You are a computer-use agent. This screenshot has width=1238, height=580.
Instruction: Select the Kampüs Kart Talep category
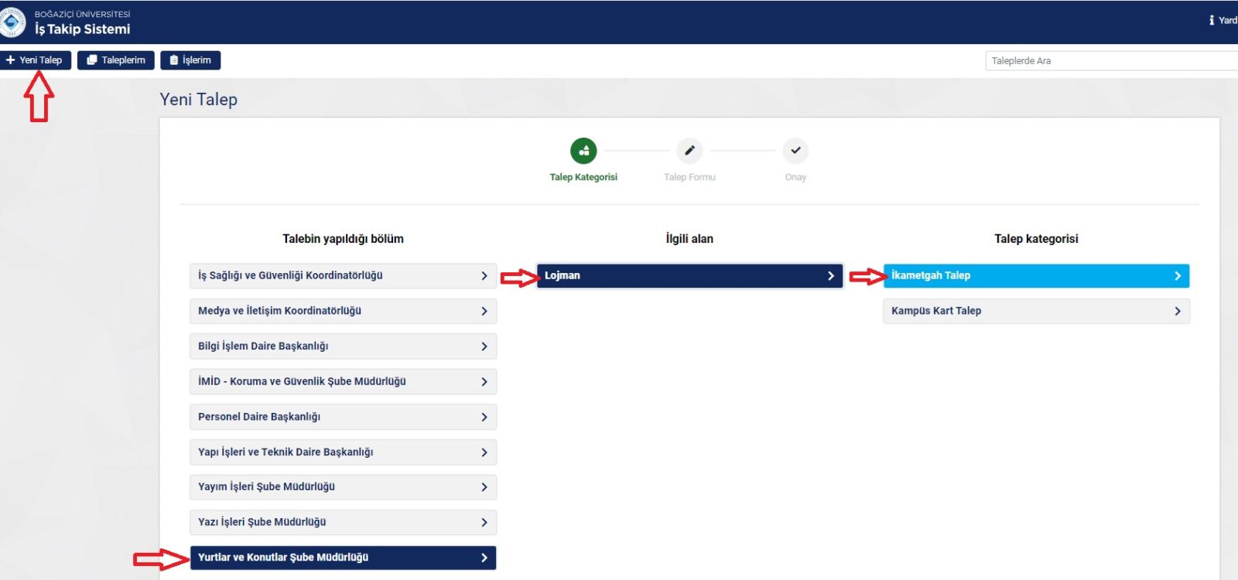pyautogui.click(x=1036, y=311)
